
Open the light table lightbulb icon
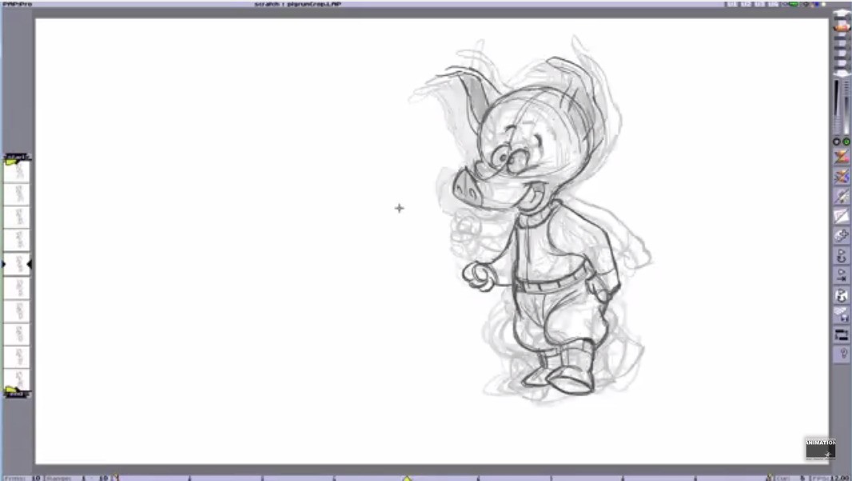click(842, 354)
